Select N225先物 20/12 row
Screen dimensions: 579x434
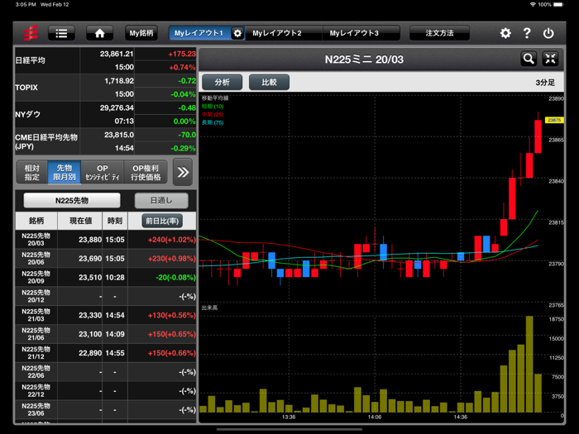click(x=106, y=296)
